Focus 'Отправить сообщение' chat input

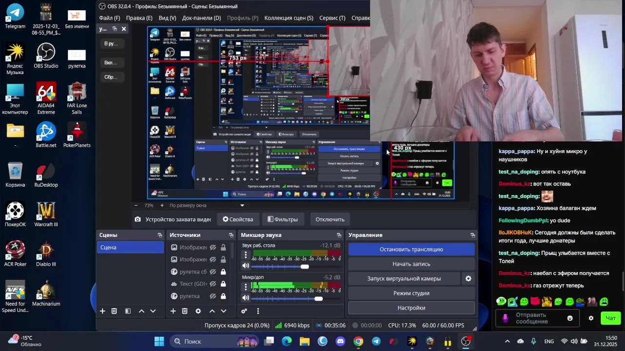click(537, 318)
